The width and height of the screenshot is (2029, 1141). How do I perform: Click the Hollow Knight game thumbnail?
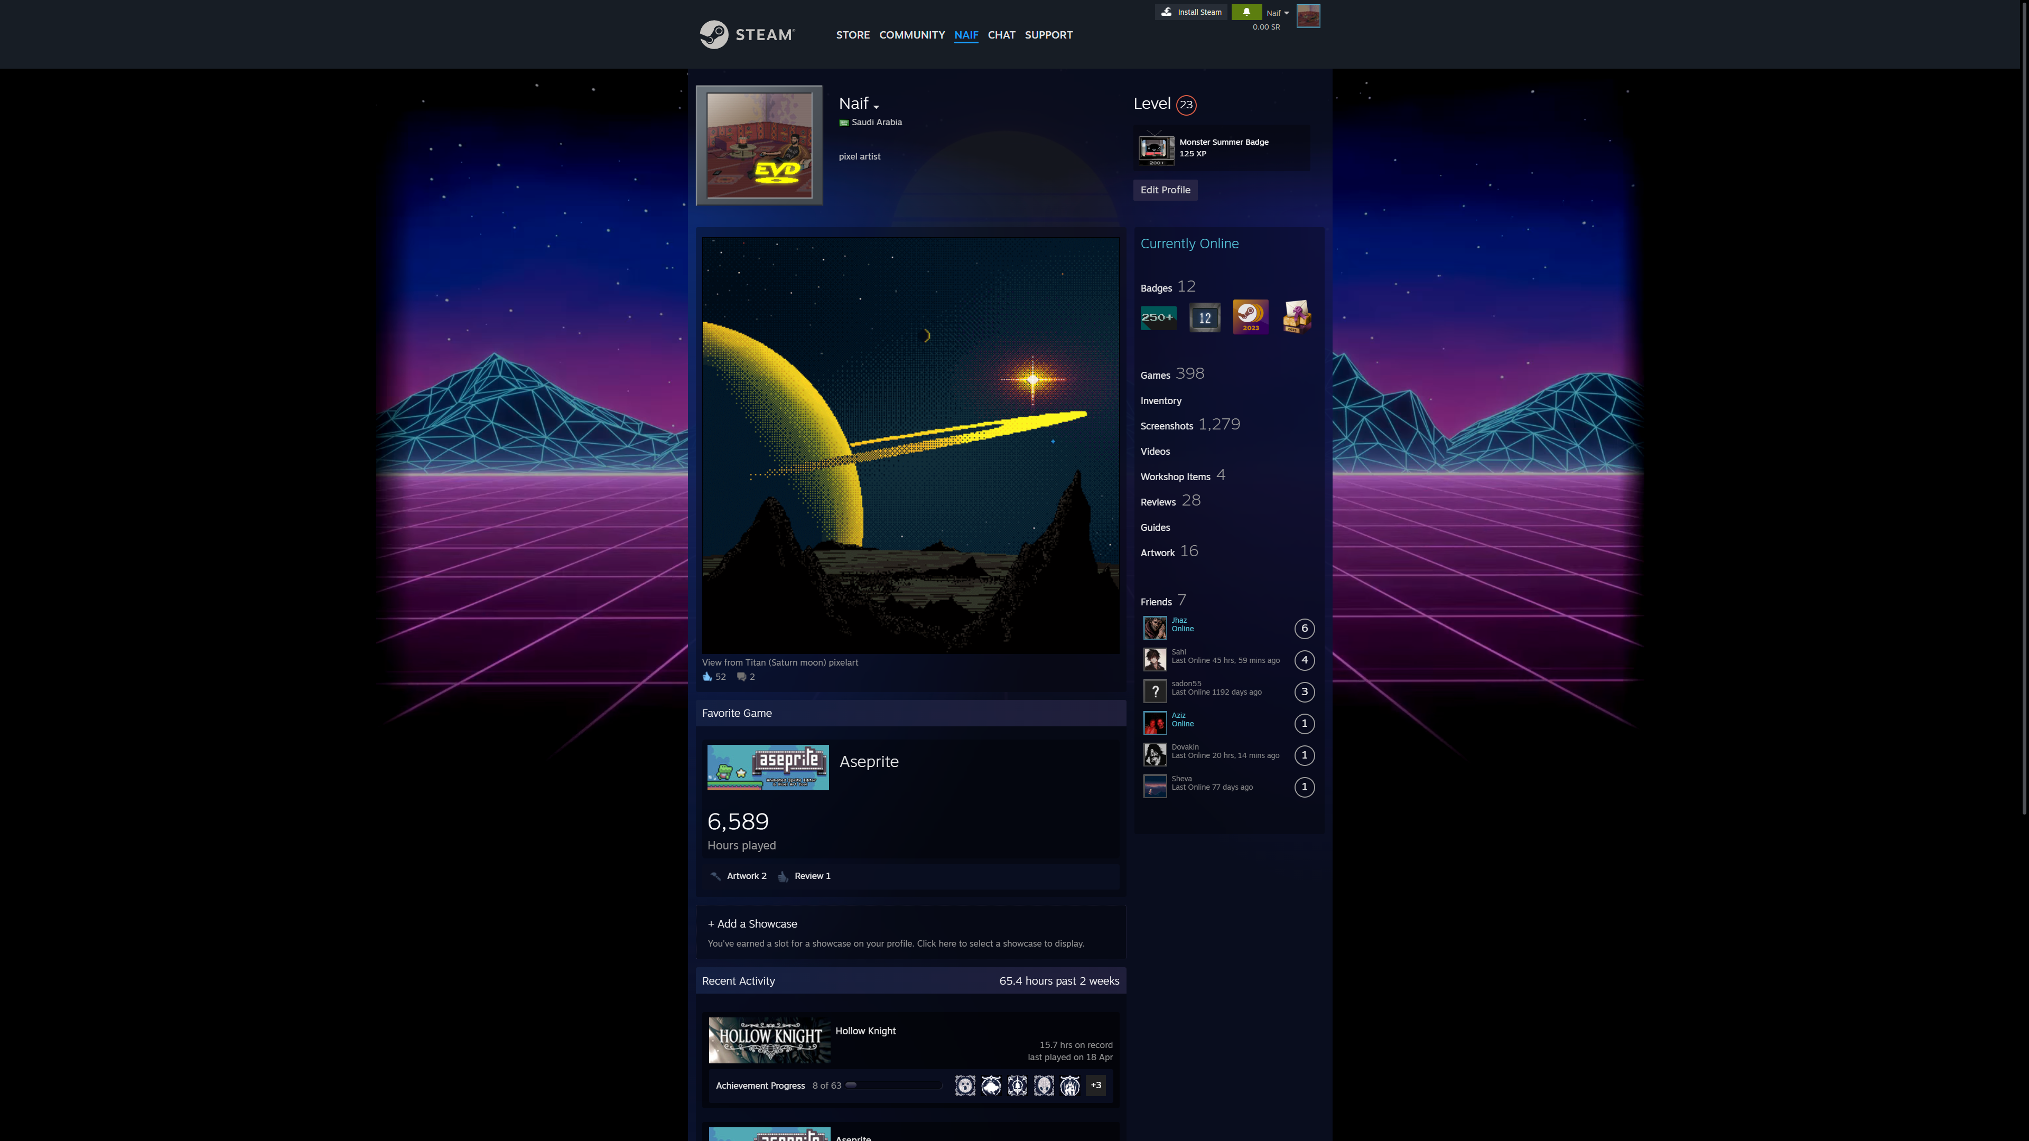pyautogui.click(x=769, y=1040)
